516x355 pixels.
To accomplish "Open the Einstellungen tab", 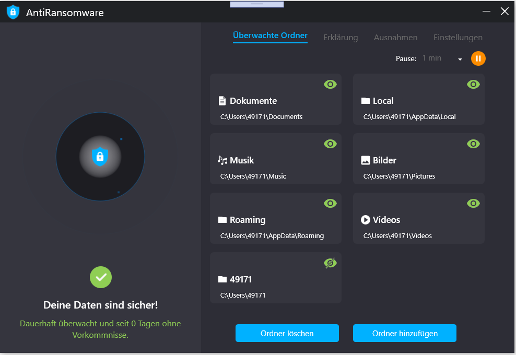I will (458, 38).
